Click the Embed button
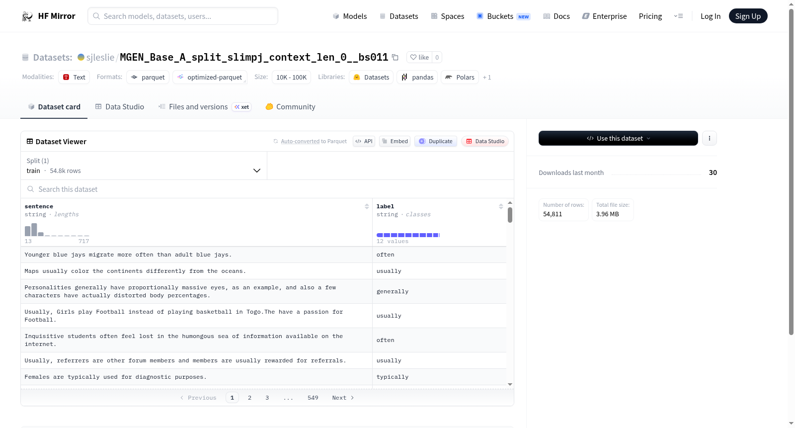This screenshot has height=428, width=795. [x=395, y=141]
